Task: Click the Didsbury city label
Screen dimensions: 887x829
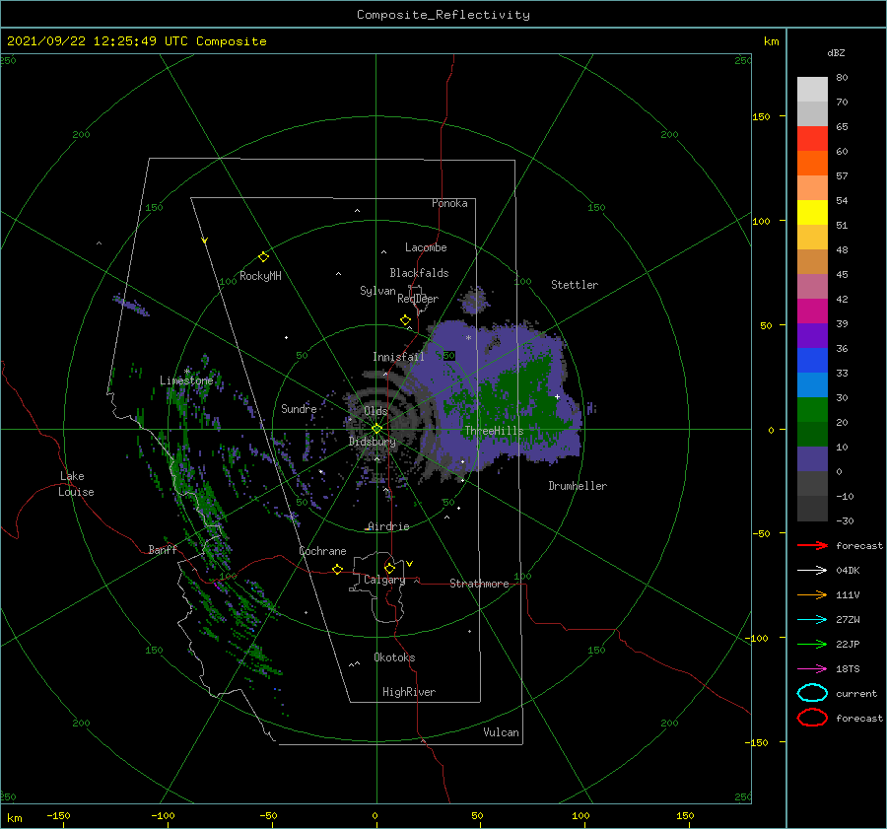Action: point(373,442)
